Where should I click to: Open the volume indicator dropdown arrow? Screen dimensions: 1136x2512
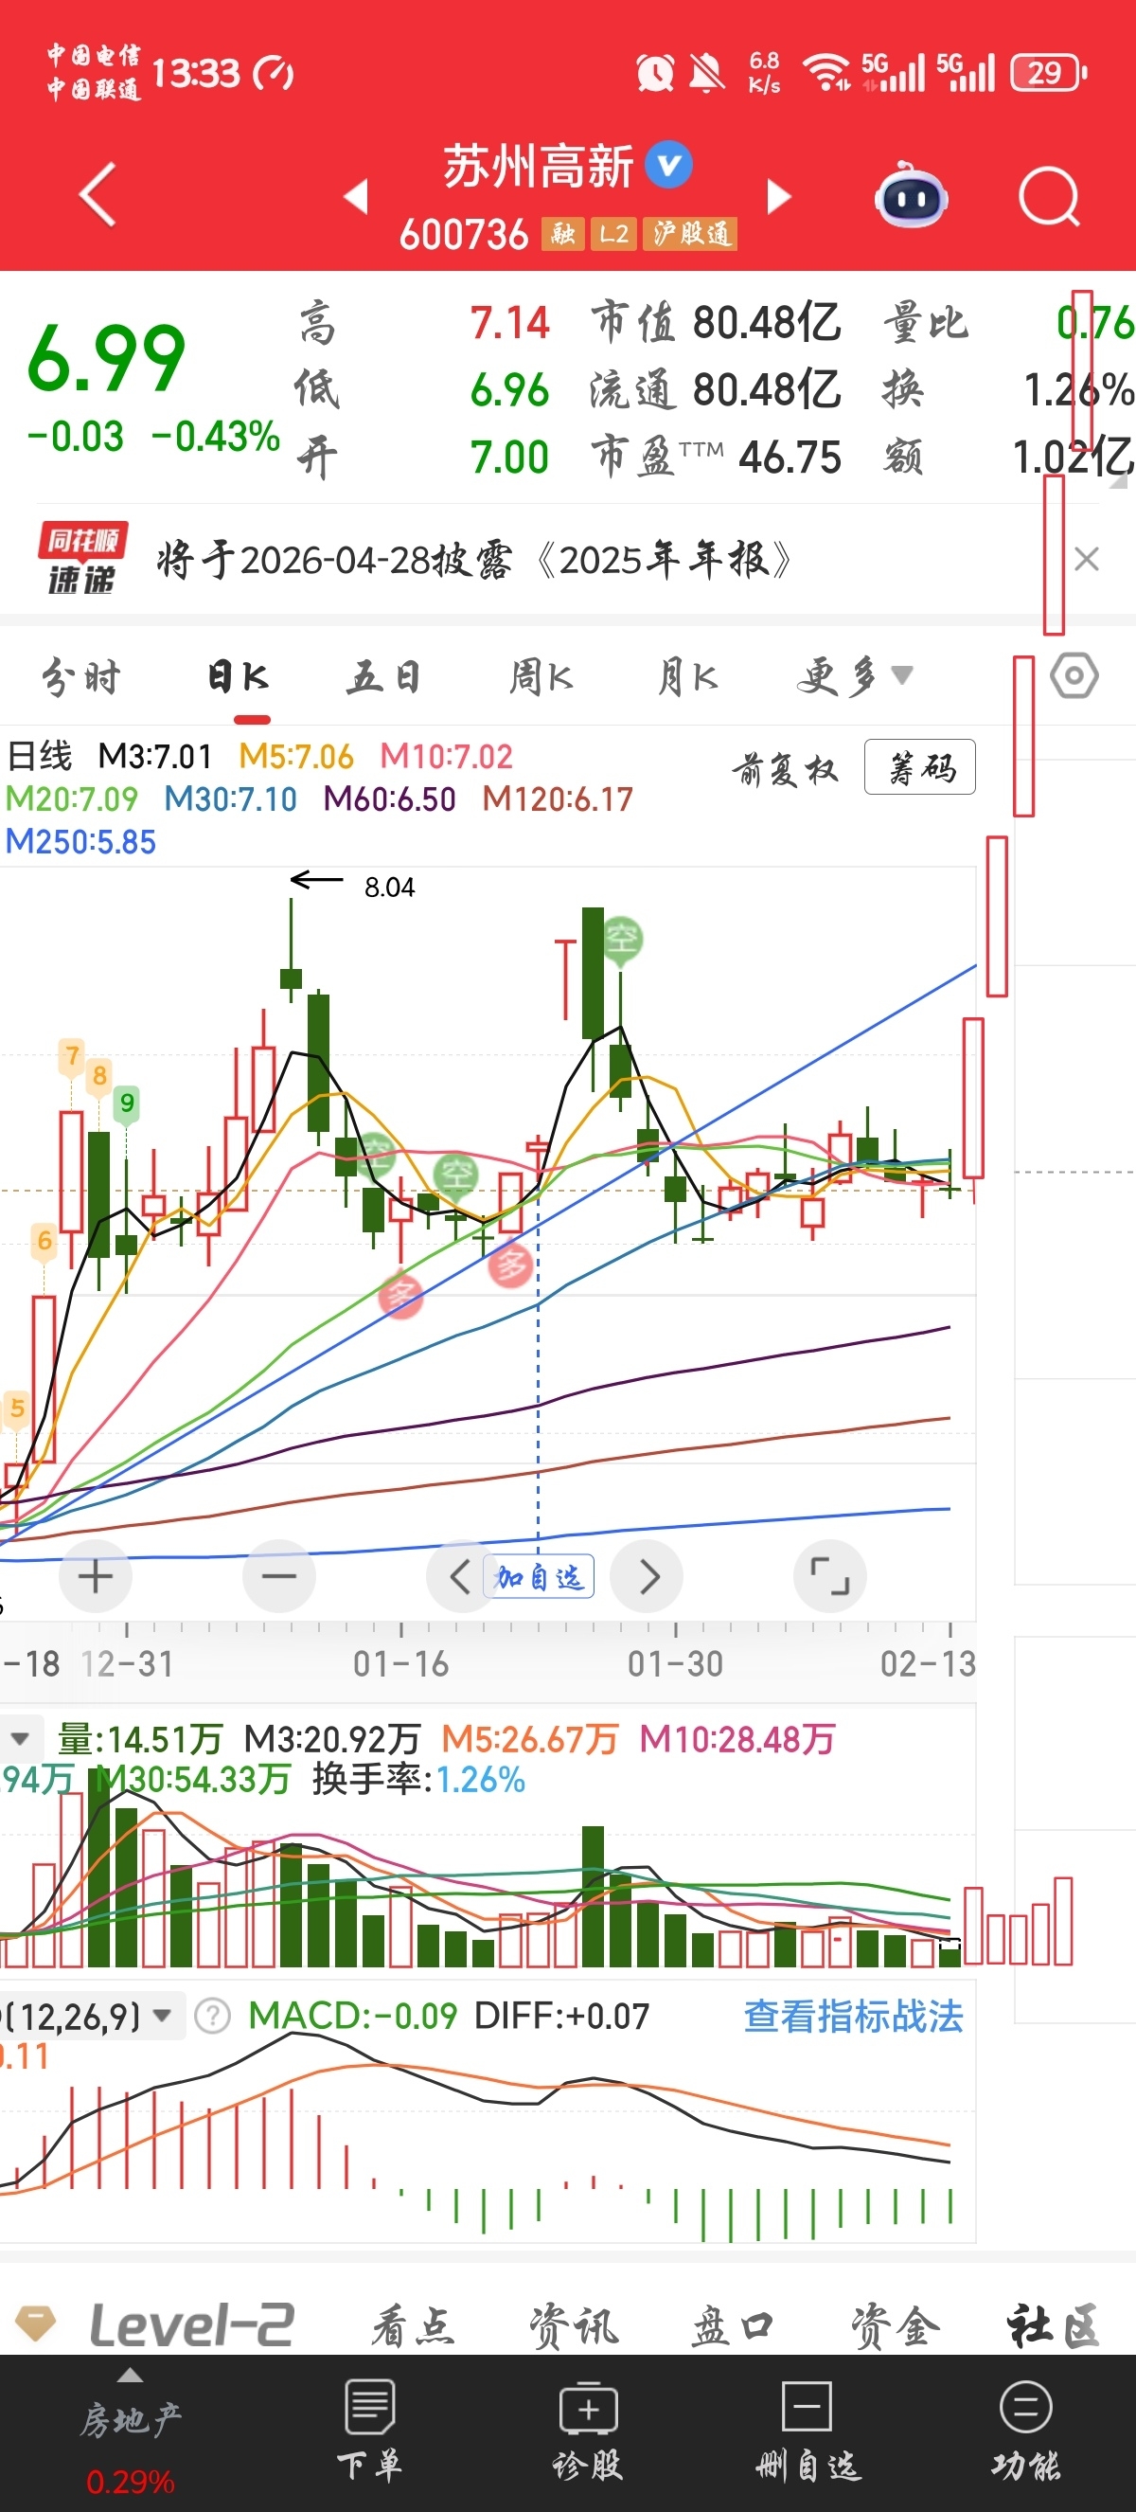tap(20, 1739)
